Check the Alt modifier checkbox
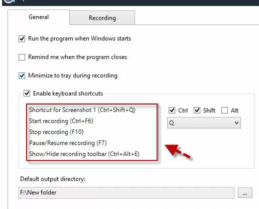 (x=224, y=110)
